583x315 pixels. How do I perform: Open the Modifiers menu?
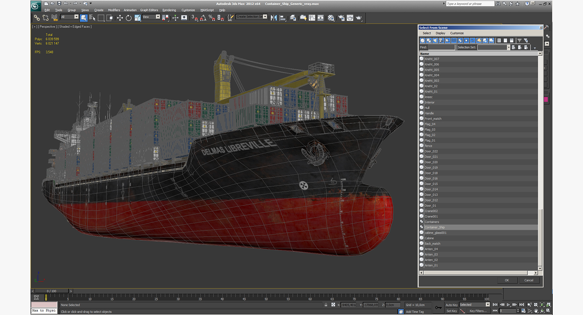pyautogui.click(x=114, y=10)
